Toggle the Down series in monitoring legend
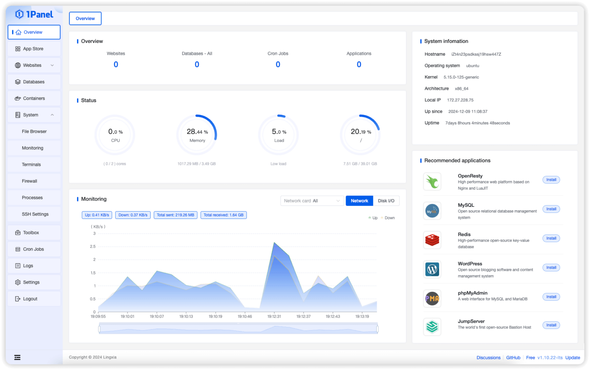The height and width of the screenshot is (370, 590). coord(388,218)
